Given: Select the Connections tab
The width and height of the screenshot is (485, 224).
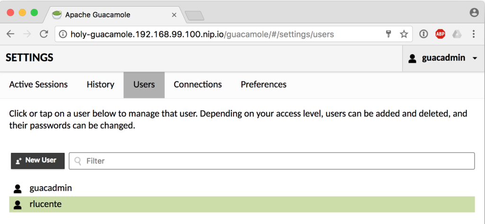Looking at the screenshot, I should pos(198,85).
